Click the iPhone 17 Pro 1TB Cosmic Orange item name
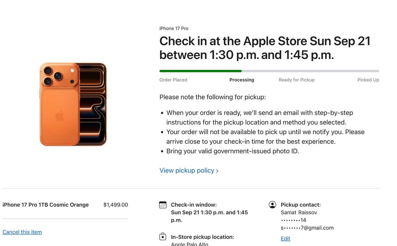This screenshot has width=397, height=246. point(46,205)
